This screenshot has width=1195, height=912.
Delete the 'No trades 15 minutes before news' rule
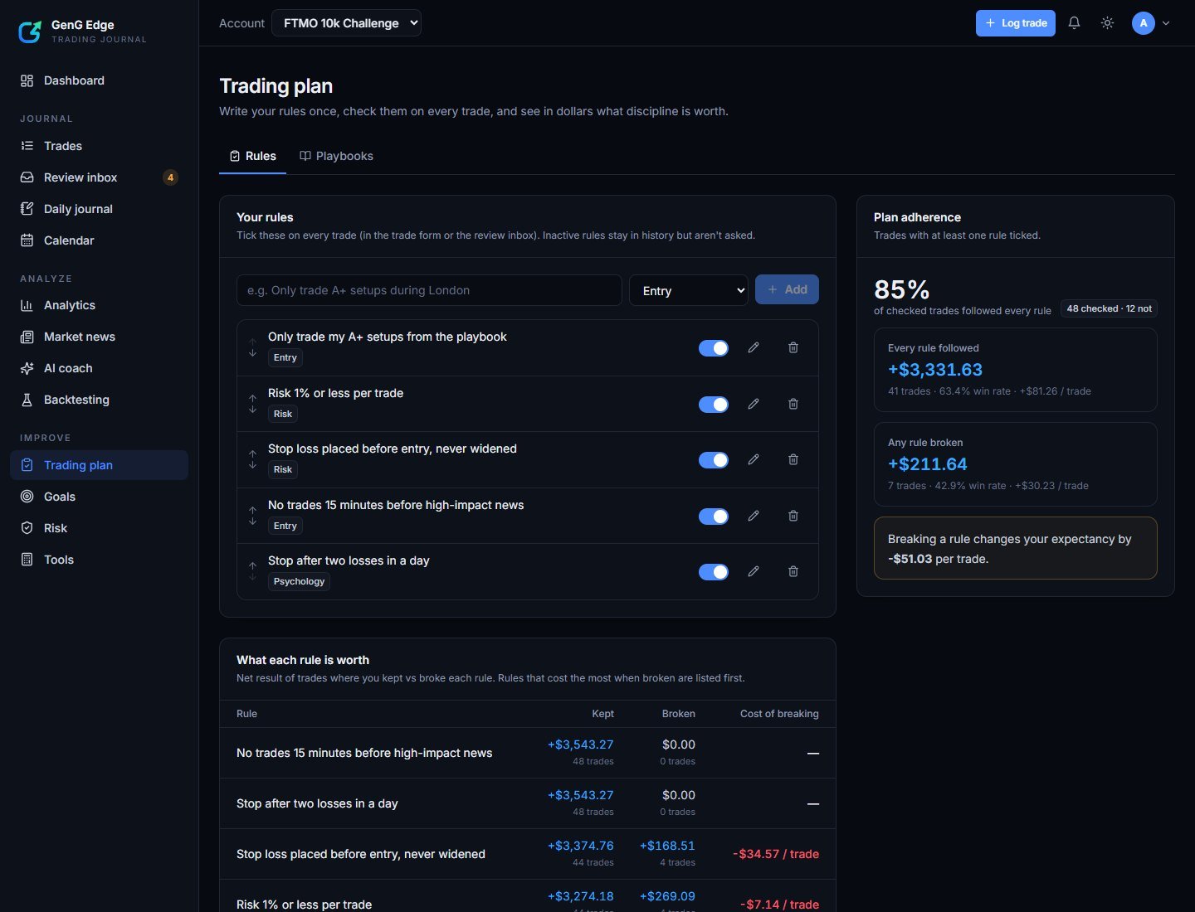point(793,516)
